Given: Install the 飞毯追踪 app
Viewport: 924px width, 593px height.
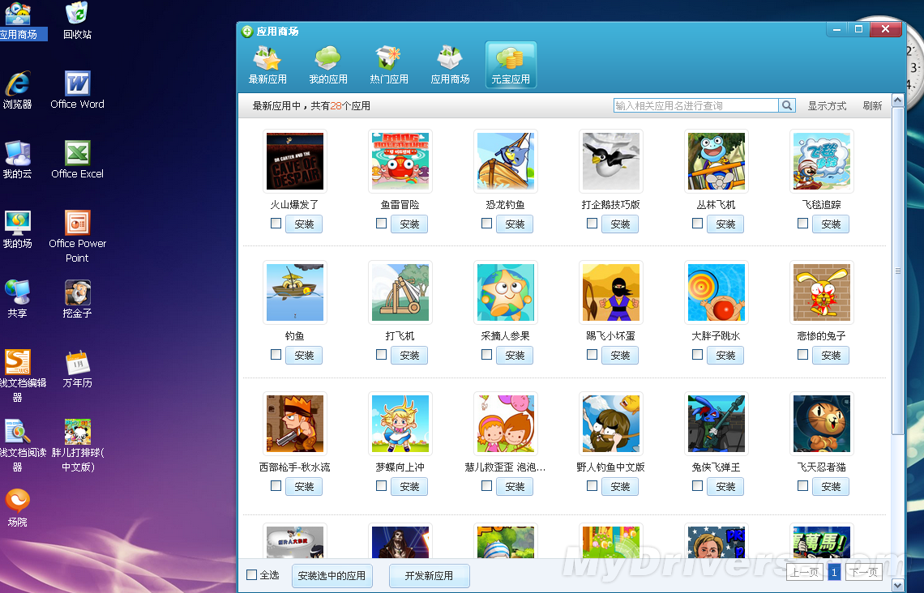Looking at the screenshot, I should click(x=831, y=224).
